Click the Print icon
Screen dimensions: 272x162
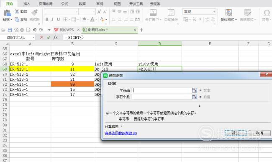click(22, 30)
